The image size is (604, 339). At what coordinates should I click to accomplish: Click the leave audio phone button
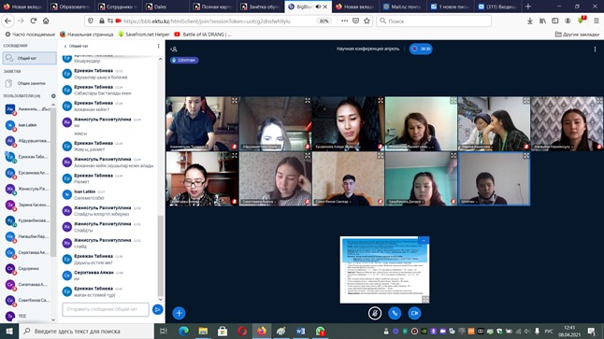click(395, 313)
